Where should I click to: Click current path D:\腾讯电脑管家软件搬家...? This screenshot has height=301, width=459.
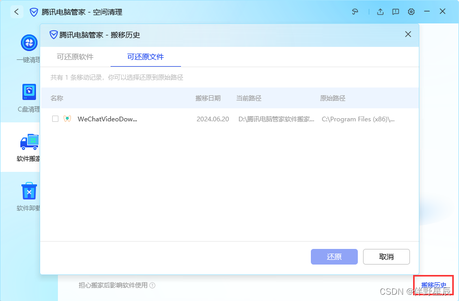(x=276, y=119)
